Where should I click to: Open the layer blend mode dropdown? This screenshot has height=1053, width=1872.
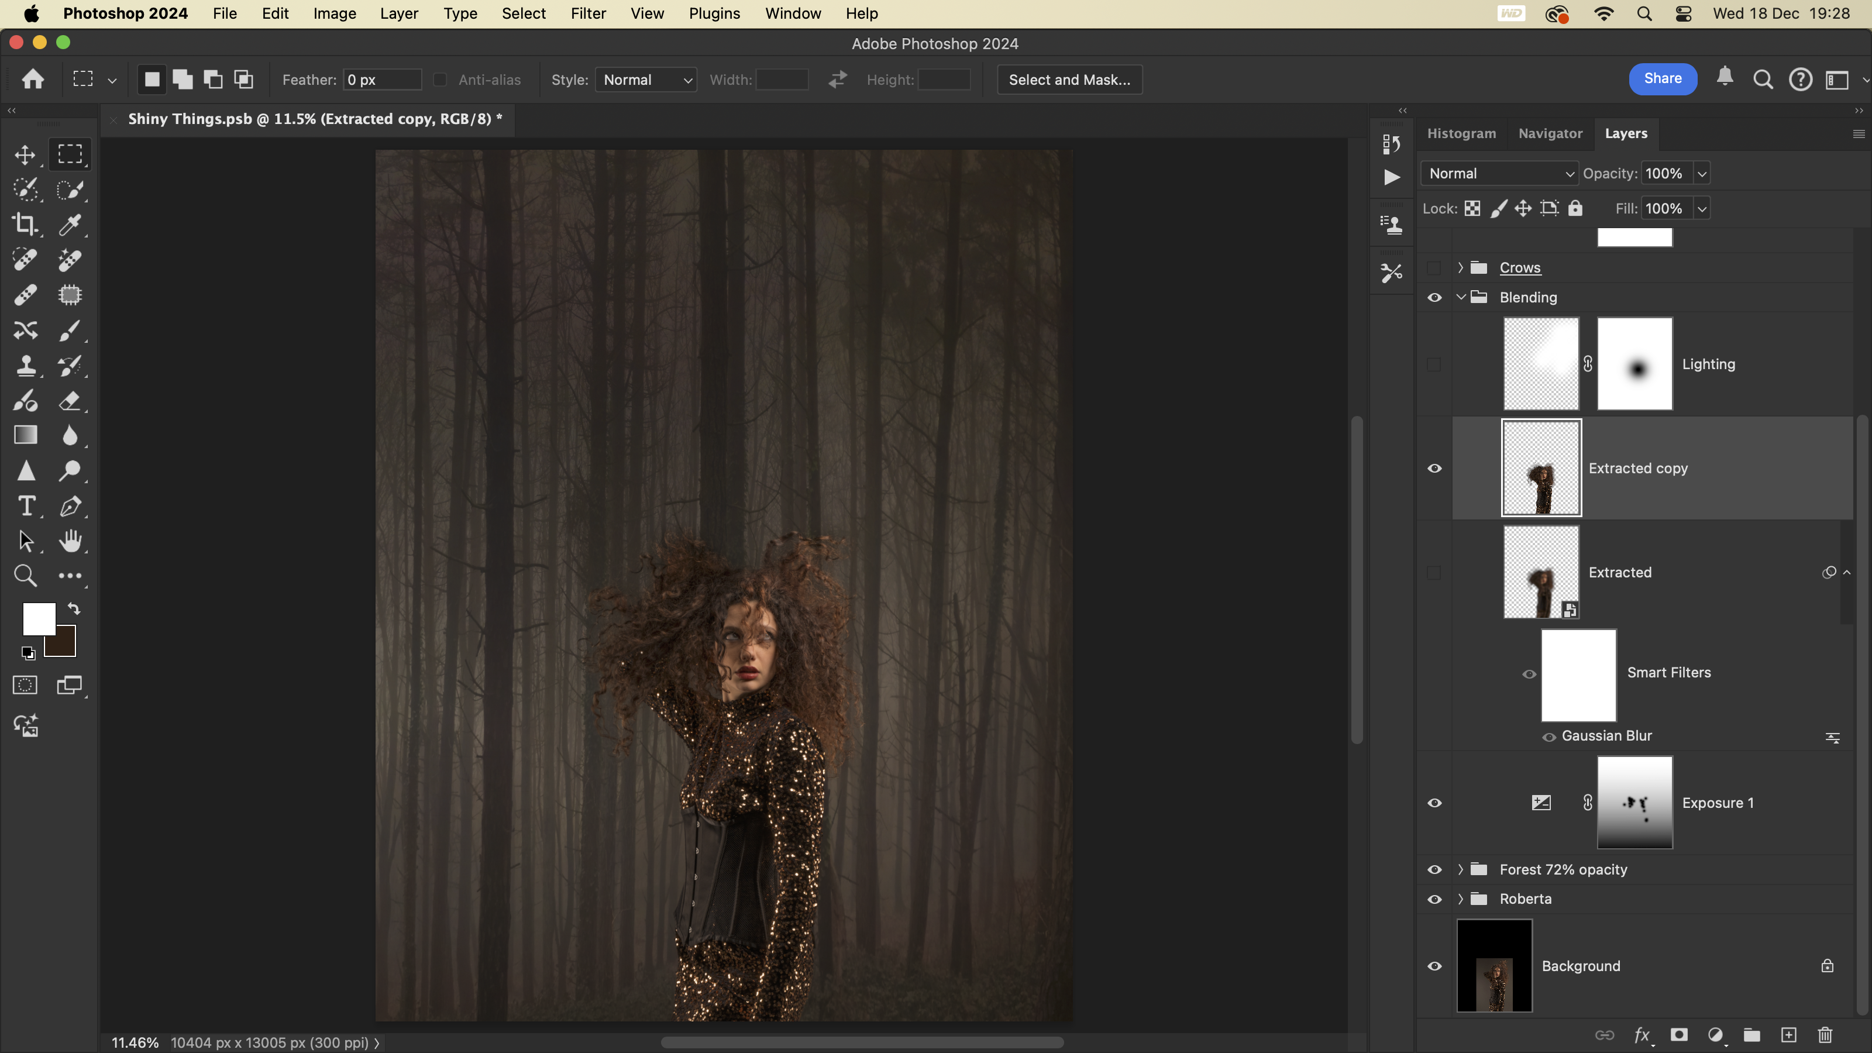1499,174
